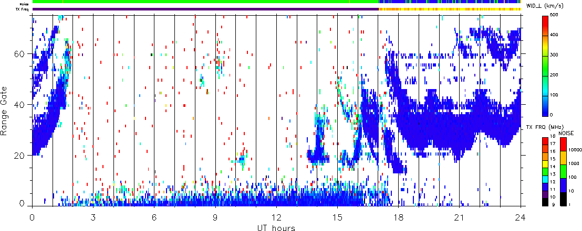The height and width of the screenshot is (231, 582).
Task: Click the green 100 swatch in NOISE legend
Action: tap(564, 170)
